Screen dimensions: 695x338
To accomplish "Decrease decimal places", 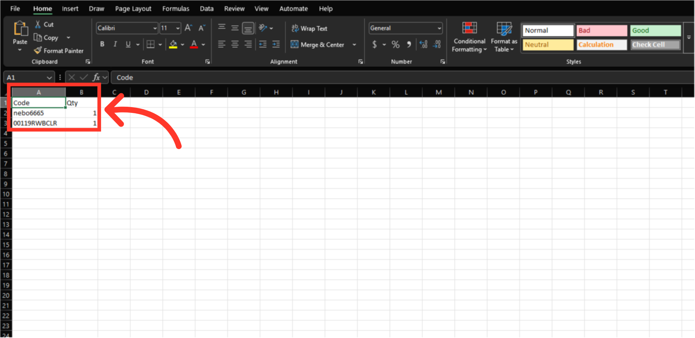I will (x=437, y=44).
